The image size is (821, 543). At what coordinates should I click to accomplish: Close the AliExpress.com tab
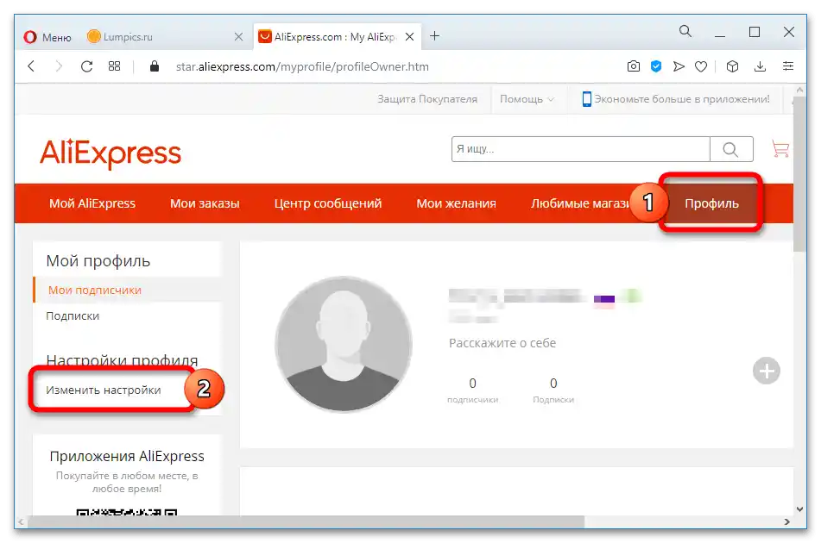[x=410, y=36]
